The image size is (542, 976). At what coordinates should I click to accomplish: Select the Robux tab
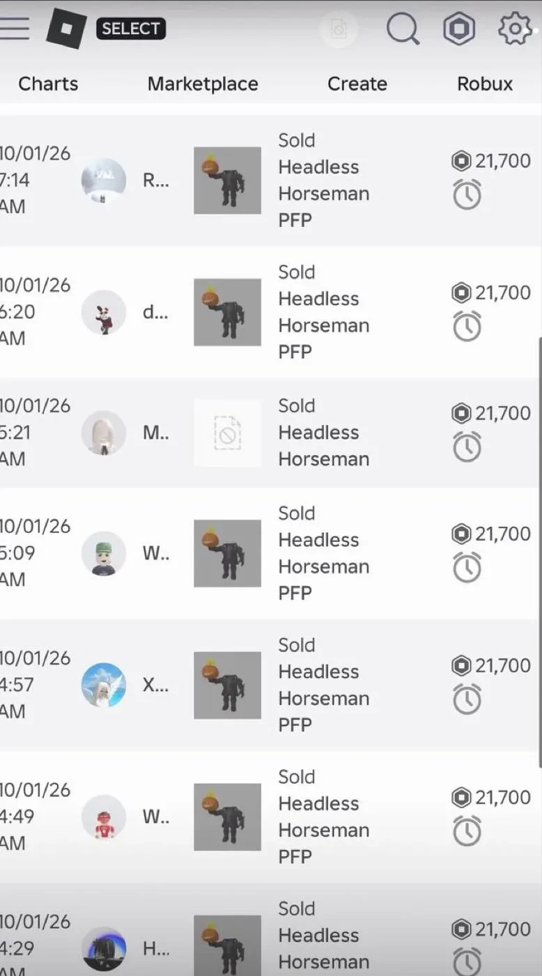coord(485,84)
